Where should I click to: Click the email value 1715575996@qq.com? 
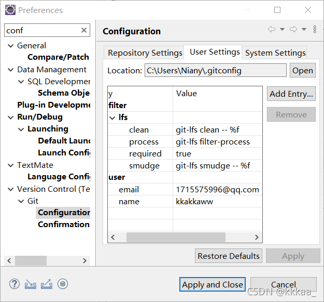(x=217, y=190)
